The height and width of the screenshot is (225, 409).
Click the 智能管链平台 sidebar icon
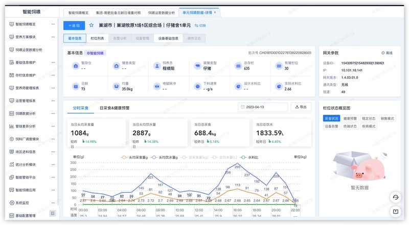click(11, 178)
